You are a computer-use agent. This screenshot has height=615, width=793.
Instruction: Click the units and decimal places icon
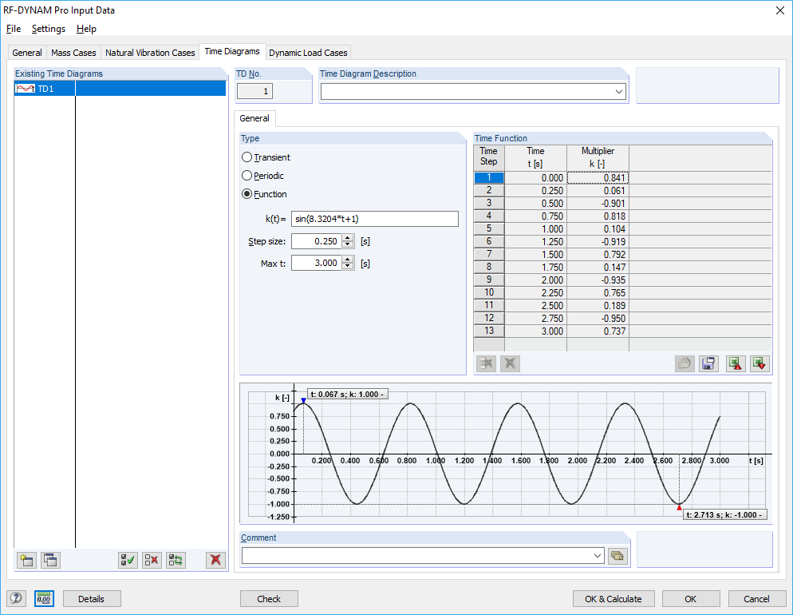(44, 598)
